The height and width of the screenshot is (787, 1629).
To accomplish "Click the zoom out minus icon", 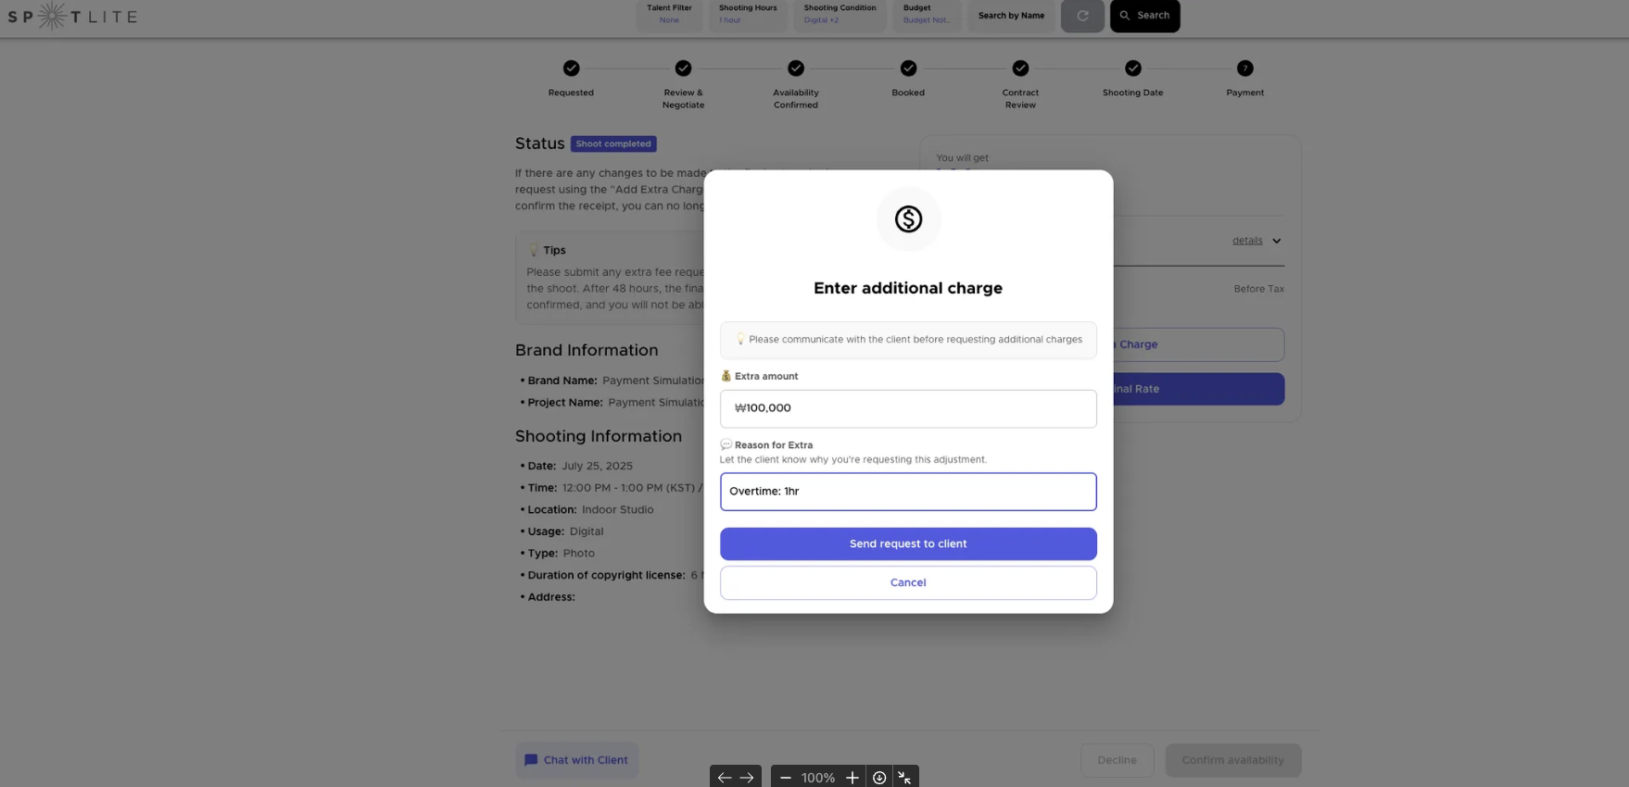I will (x=786, y=778).
